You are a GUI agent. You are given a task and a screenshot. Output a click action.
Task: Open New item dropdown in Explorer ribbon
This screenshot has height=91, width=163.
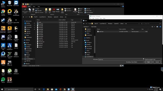pyautogui.click(x=68, y=9)
